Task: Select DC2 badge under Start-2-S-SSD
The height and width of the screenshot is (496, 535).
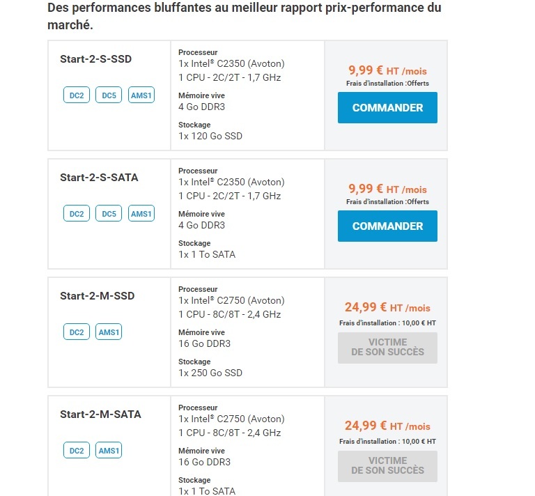Action: tap(77, 95)
